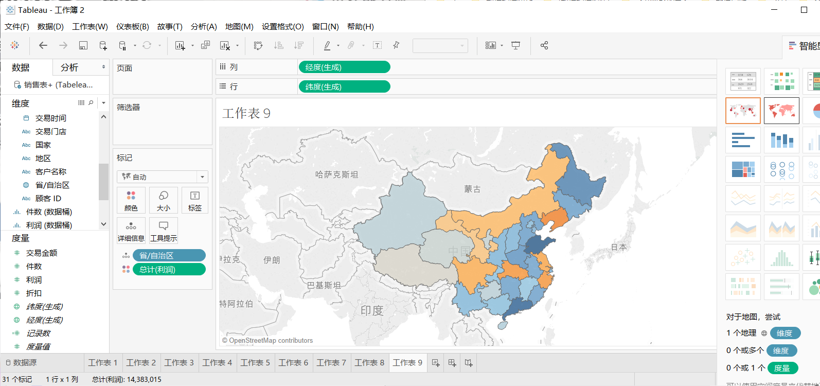This screenshot has height=386, width=820.
Task: Click the 详细信息 marks button
Action: [x=131, y=230]
